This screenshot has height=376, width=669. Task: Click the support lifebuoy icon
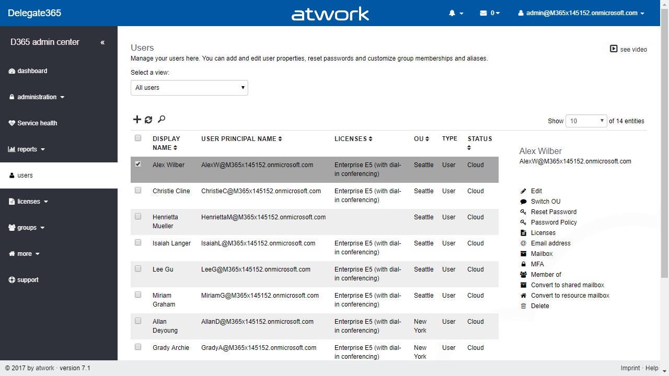(x=12, y=280)
